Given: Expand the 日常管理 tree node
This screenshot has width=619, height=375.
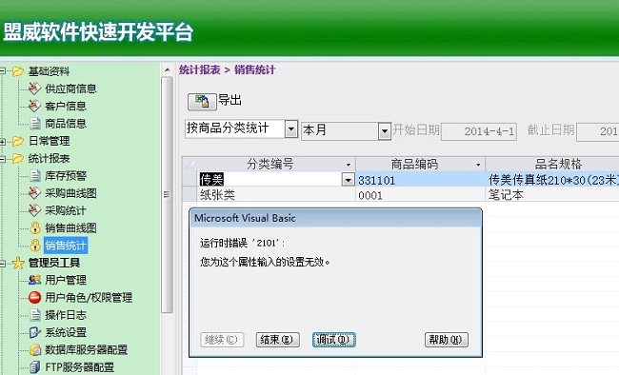Looking at the screenshot, I should pyautogui.click(x=2, y=141).
